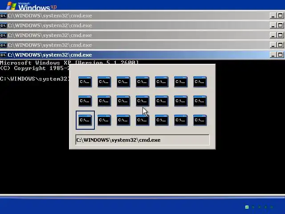The width and height of the screenshot is (285, 214).
Task: Click fifth cmd icon in switcher's bottom row
Action: (162, 120)
